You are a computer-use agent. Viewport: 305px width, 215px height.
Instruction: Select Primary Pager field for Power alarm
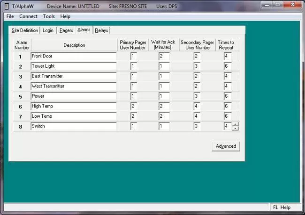click(x=134, y=96)
